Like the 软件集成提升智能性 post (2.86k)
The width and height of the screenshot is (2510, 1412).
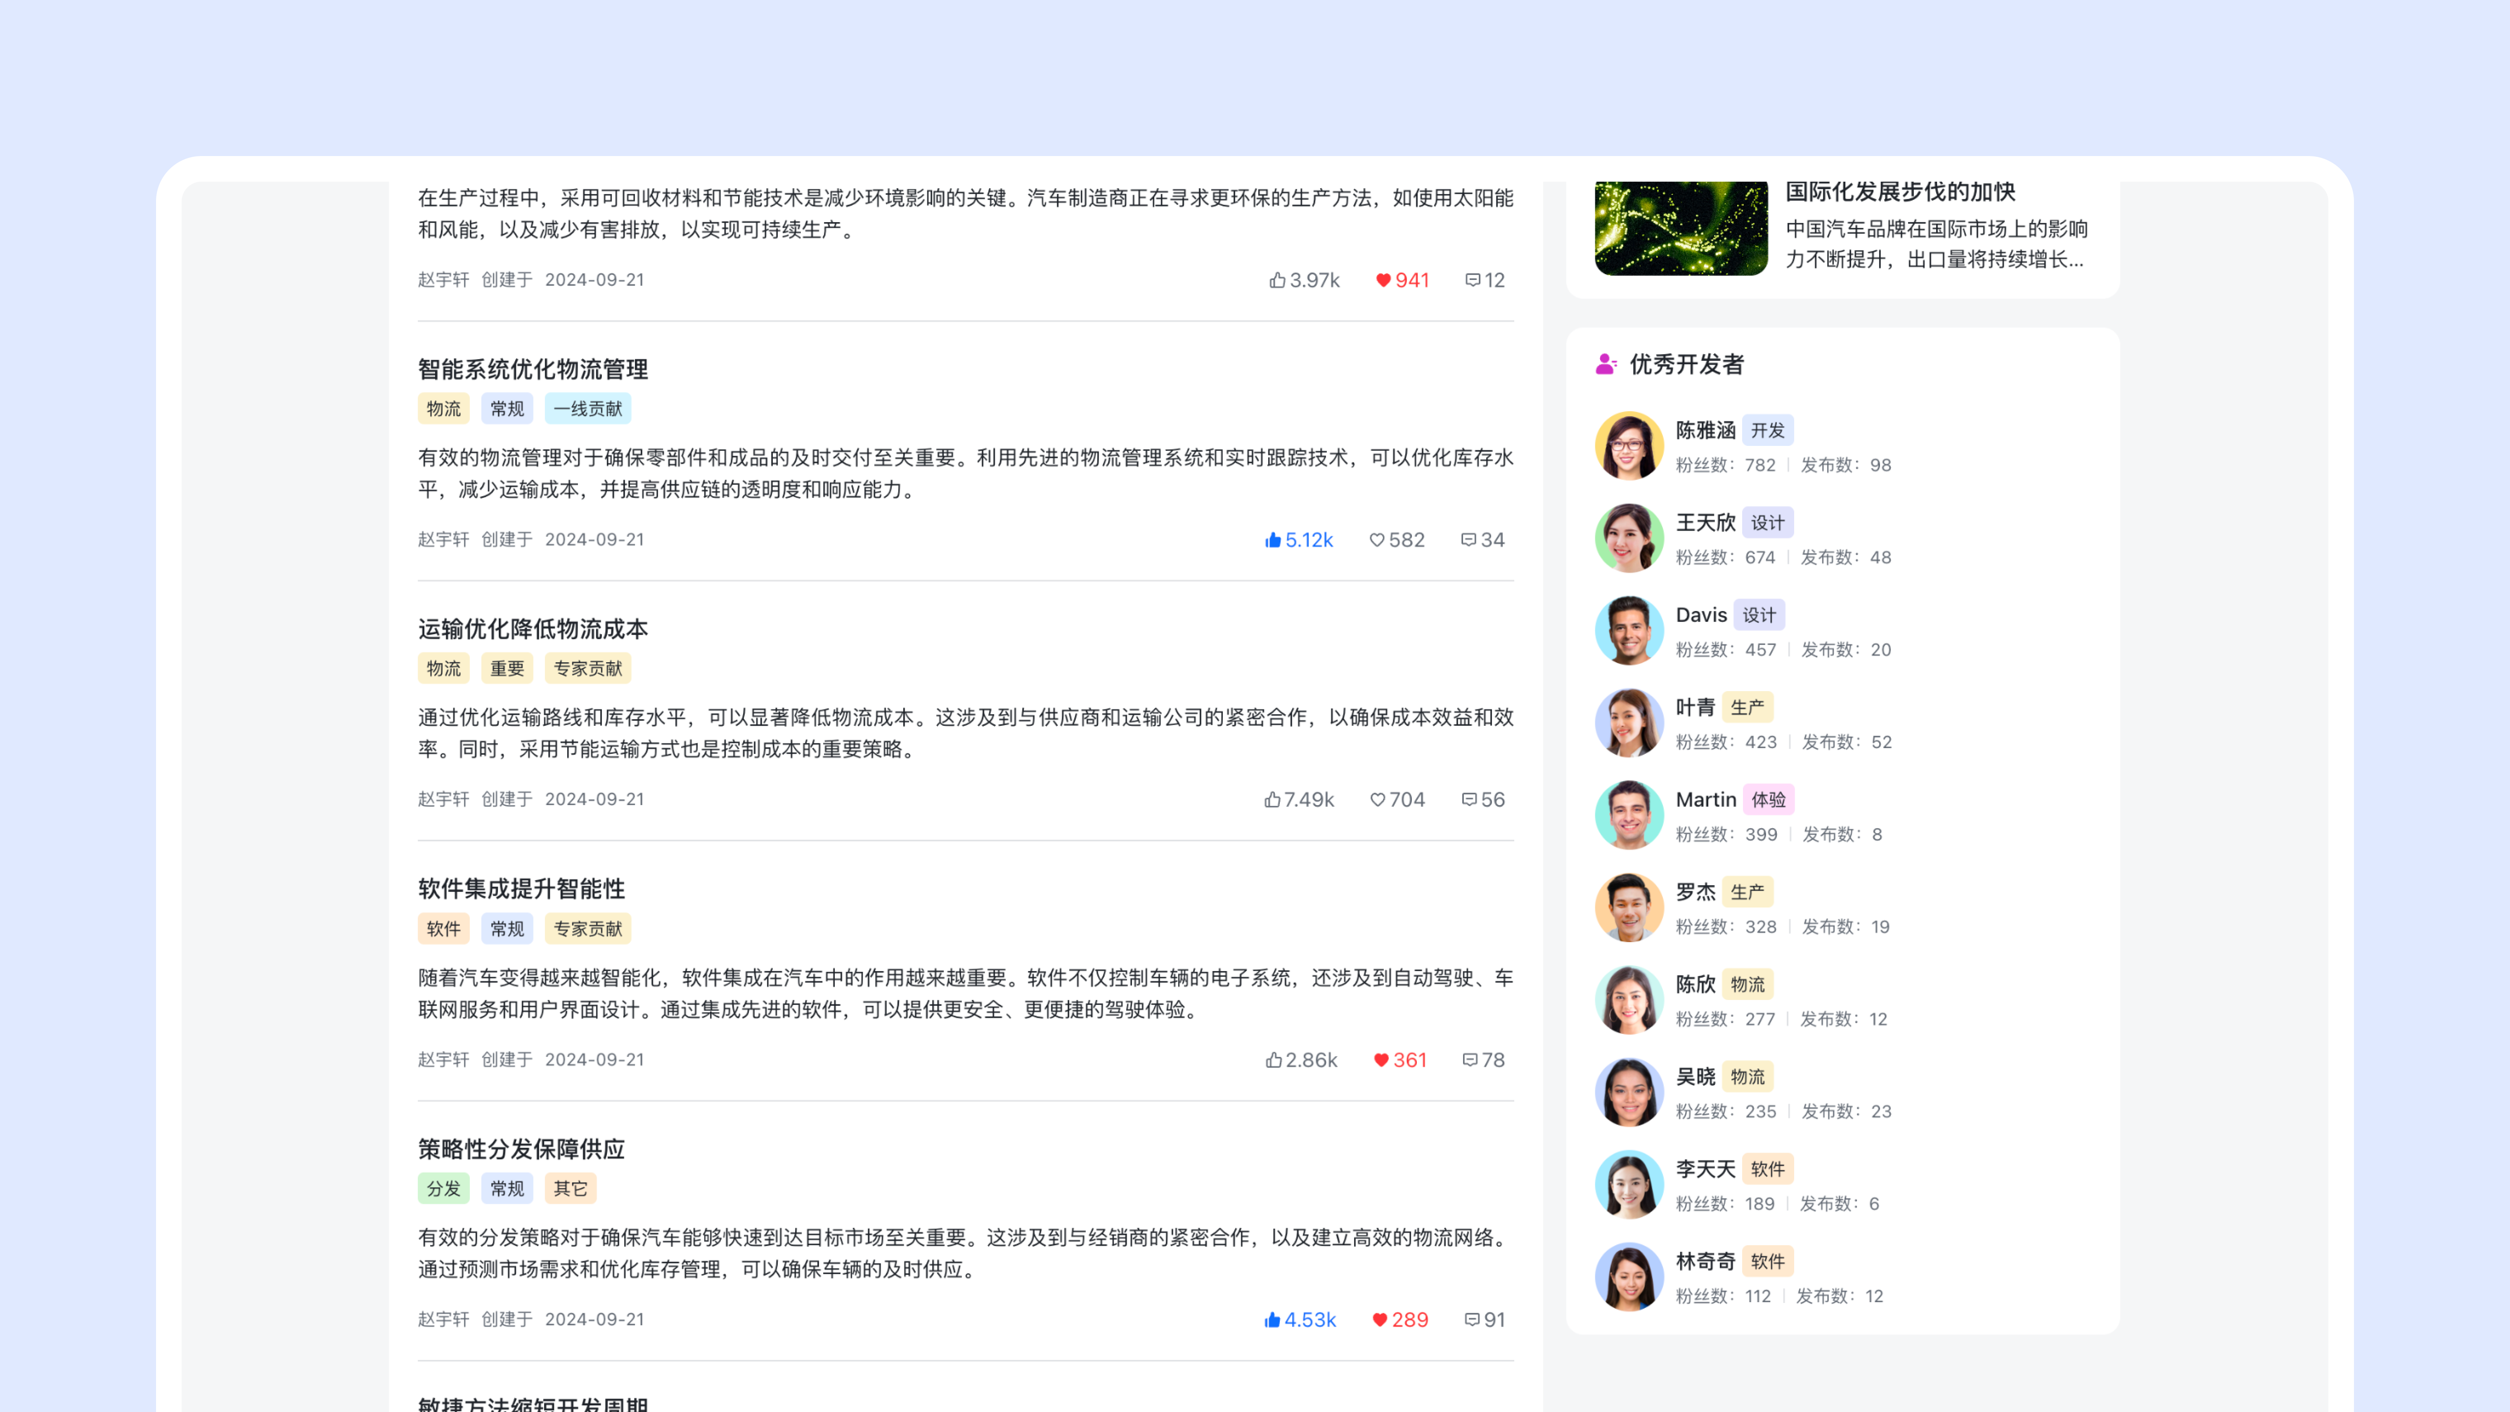[x=1301, y=1059]
